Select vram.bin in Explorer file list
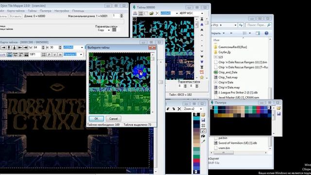This screenshot has width=311, height=175. point(224,148)
